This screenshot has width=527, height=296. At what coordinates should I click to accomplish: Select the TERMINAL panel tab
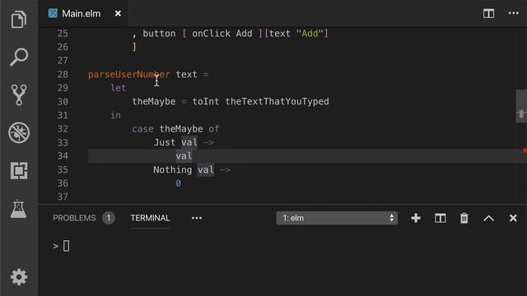150,218
